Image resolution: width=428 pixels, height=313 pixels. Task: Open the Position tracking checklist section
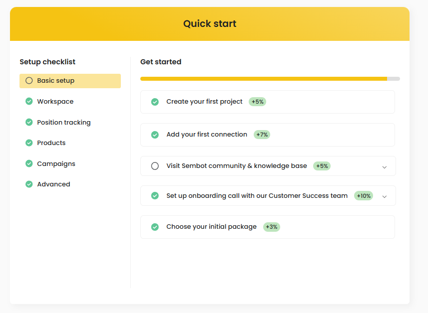coord(64,122)
